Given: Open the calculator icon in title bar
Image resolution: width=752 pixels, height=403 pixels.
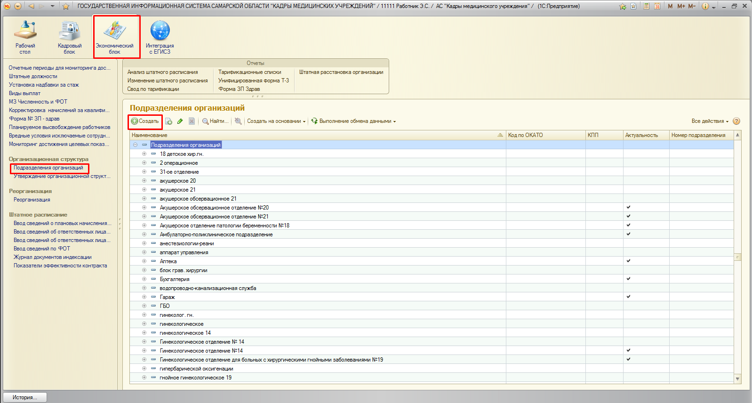Looking at the screenshot, I should 647,6.
